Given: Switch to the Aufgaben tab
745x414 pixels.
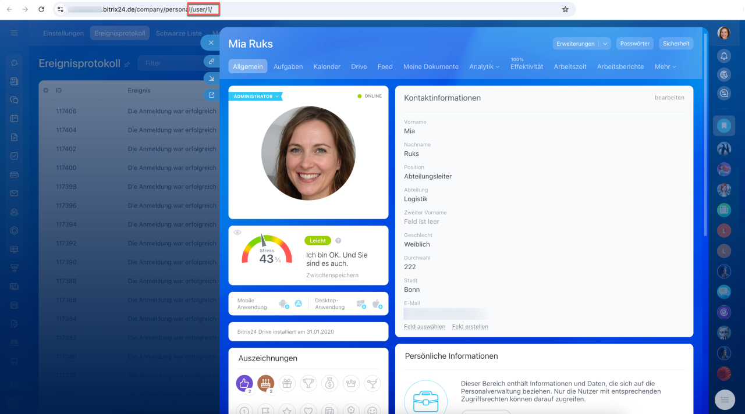Looking at the screenshot, I should point(288,67).
